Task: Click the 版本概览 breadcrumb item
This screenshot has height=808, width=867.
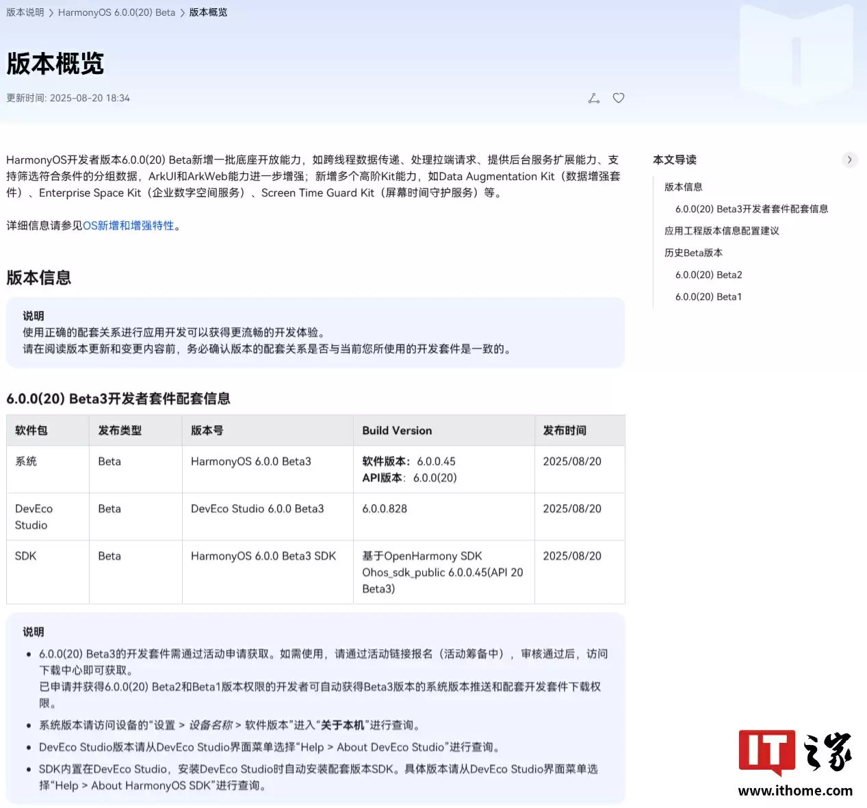Action: [208, 12]
